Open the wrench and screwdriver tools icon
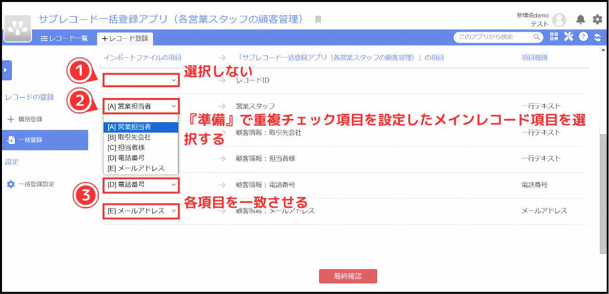This screenshot has height=294, width=609. (x=568, y=37)
